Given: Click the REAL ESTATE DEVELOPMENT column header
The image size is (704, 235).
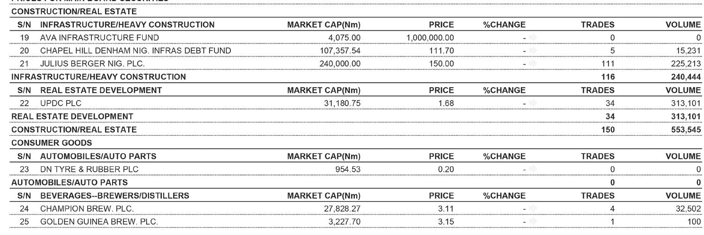Looking at the screenshot, I should point(101,90).
